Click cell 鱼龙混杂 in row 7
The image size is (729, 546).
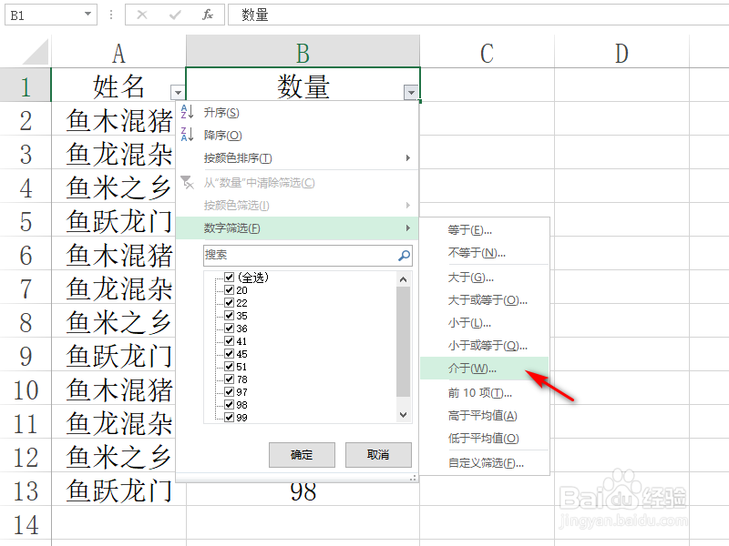114,288
